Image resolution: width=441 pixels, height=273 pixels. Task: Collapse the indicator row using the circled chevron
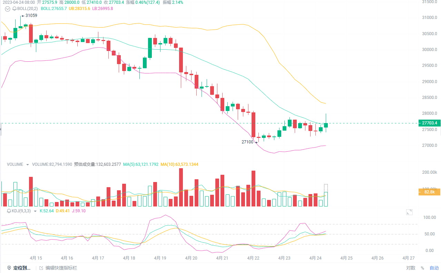pos(7,9)
